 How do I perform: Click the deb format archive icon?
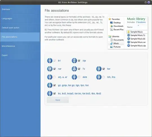74,77
